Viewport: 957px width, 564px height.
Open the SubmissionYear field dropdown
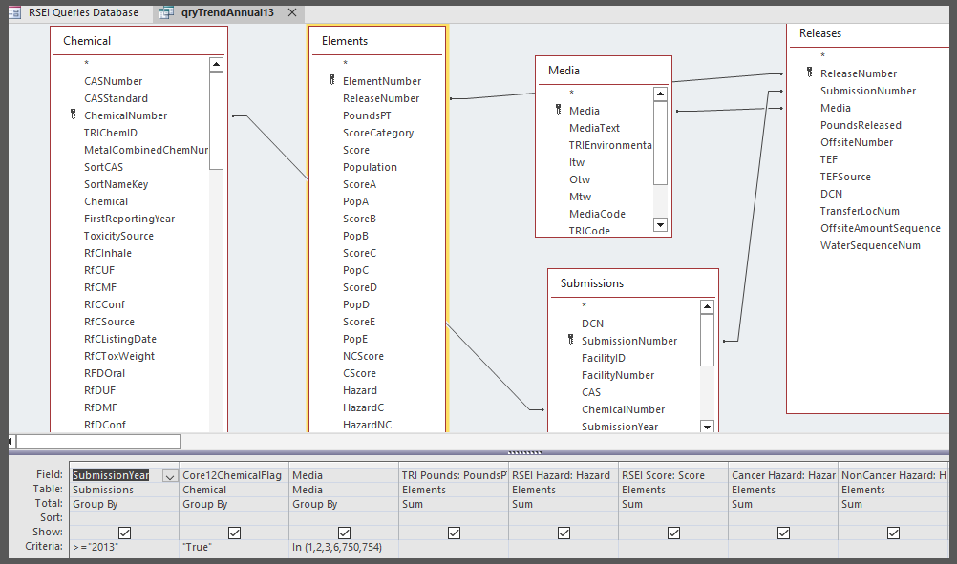(169, 475)
